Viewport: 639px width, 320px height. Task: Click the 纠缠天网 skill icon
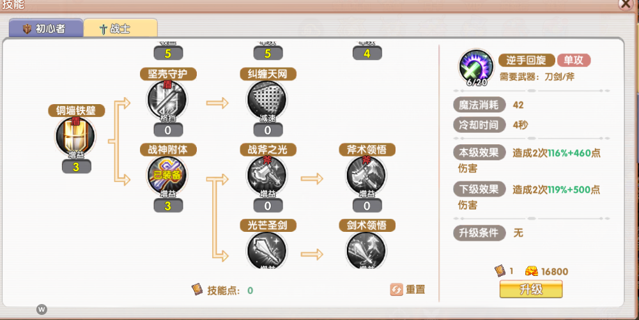[x=267, y=100]
